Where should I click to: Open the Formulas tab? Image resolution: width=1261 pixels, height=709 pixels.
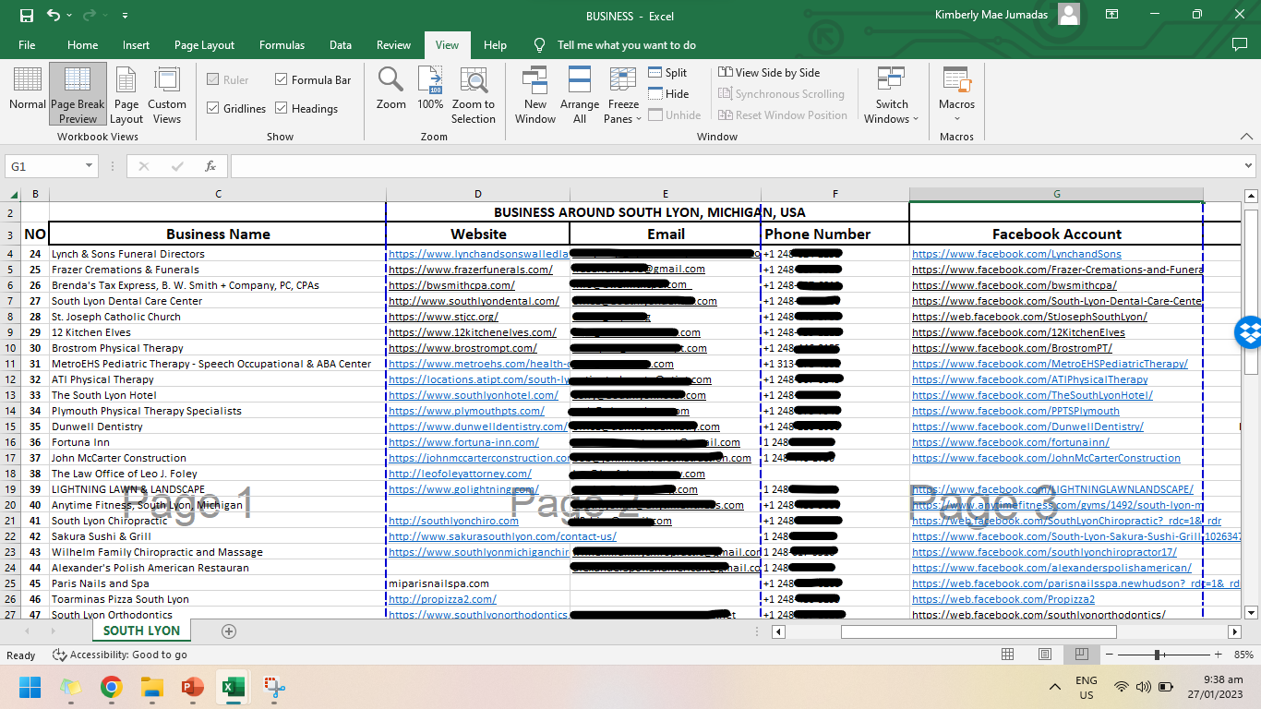(x=282, y=45)
